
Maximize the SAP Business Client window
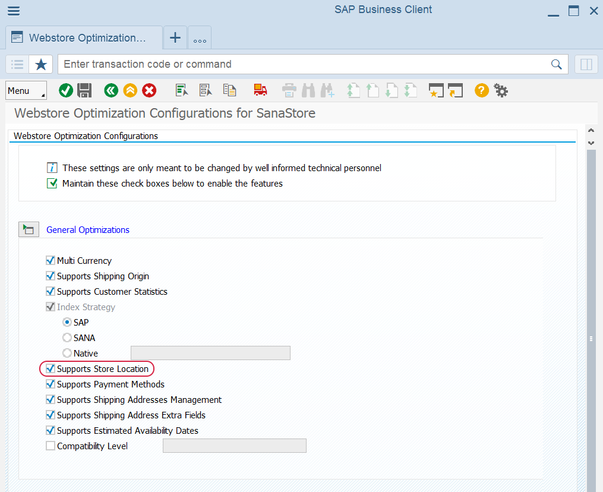point(574,11)
